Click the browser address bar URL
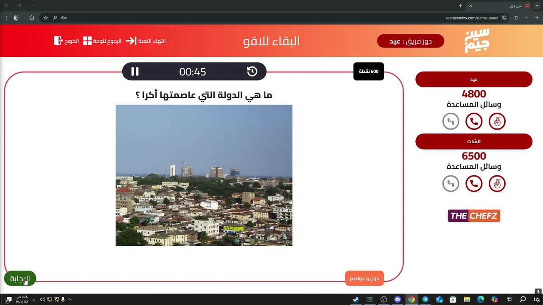Screen dimensions: 543x305 click(472, 18)
